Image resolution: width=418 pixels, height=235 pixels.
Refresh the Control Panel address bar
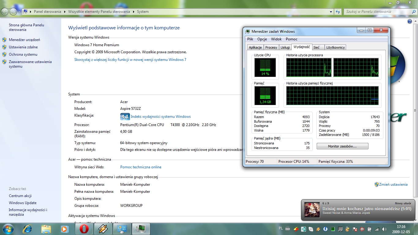(x=338, y=12)
